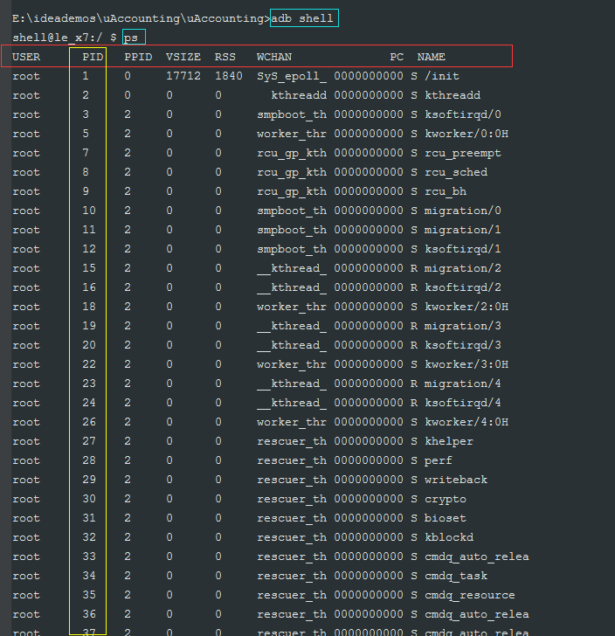Click the NAME column header
The width and height of the screenshot is (615, 636).
432,57
